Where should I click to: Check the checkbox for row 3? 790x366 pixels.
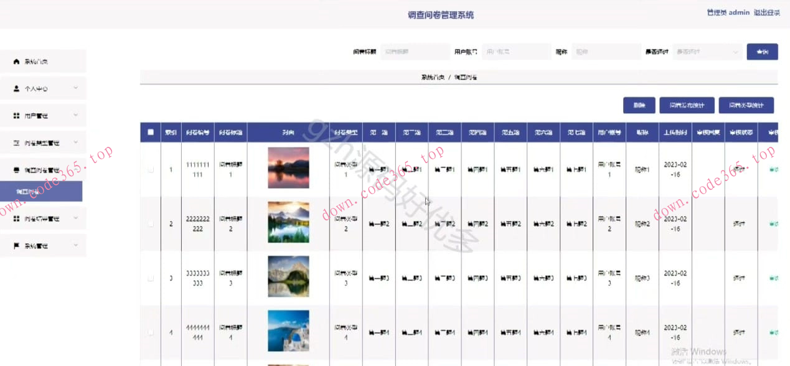(151, 278)
